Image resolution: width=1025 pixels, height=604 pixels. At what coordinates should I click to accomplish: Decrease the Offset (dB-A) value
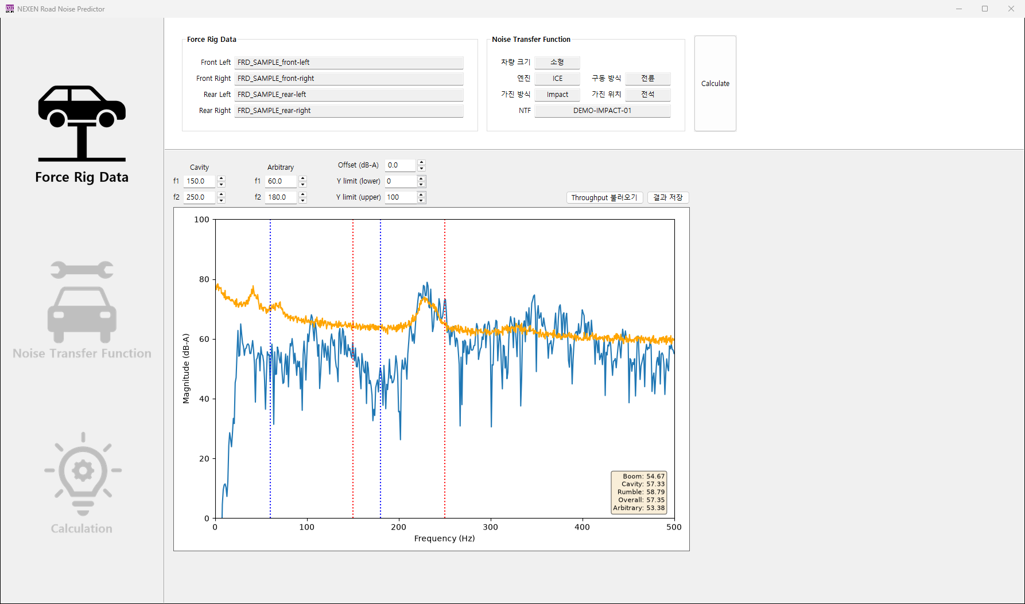(422, 168)
